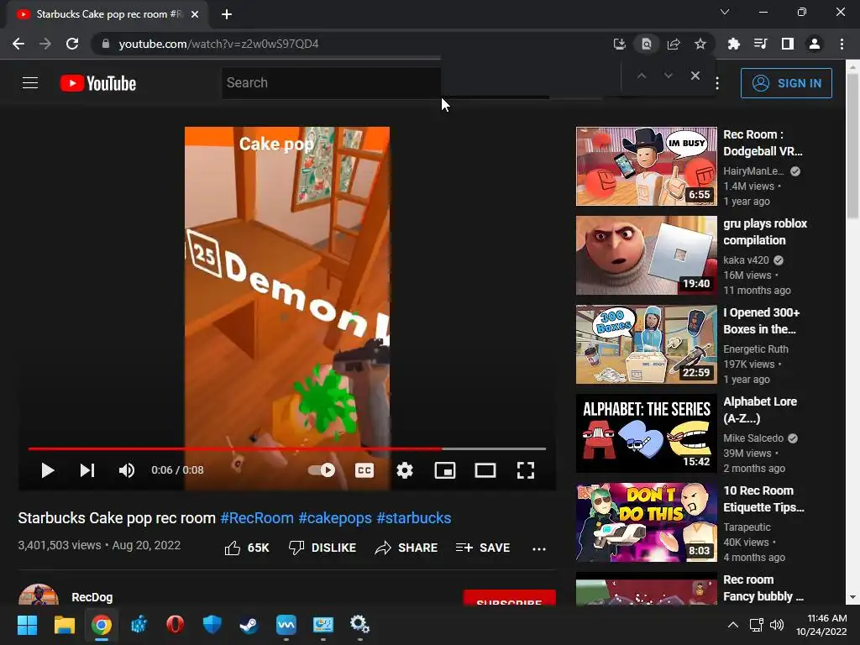
Task: Open 10 Rec Room Etiquette Tips thumbnail
Action: coord(647,522)
